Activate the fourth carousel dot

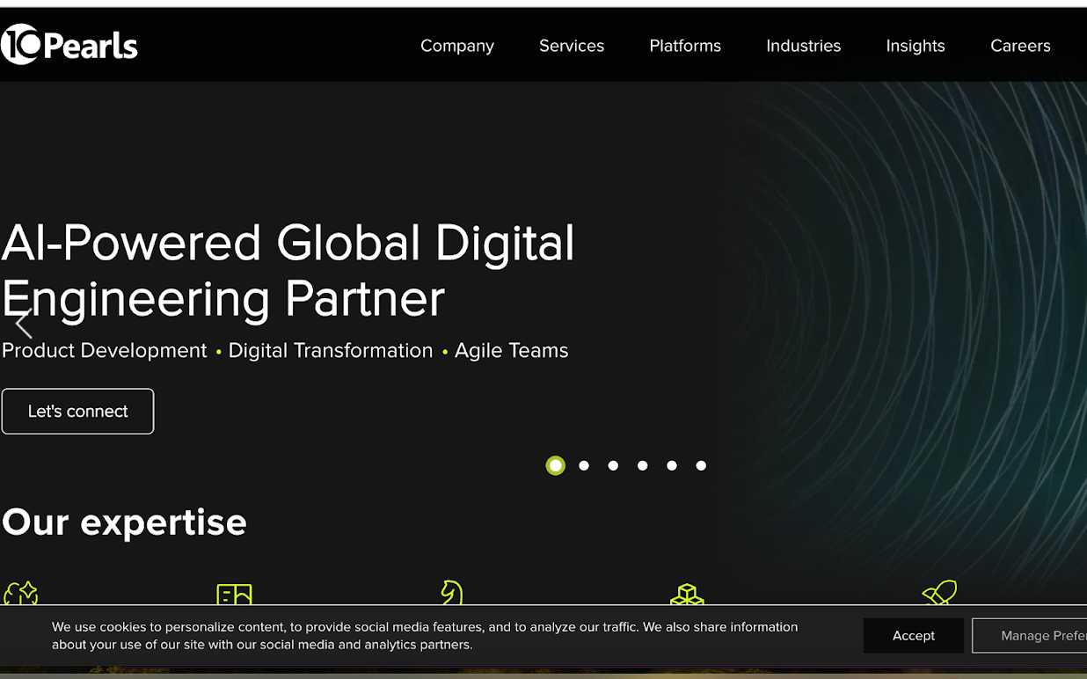click(642, 465)
